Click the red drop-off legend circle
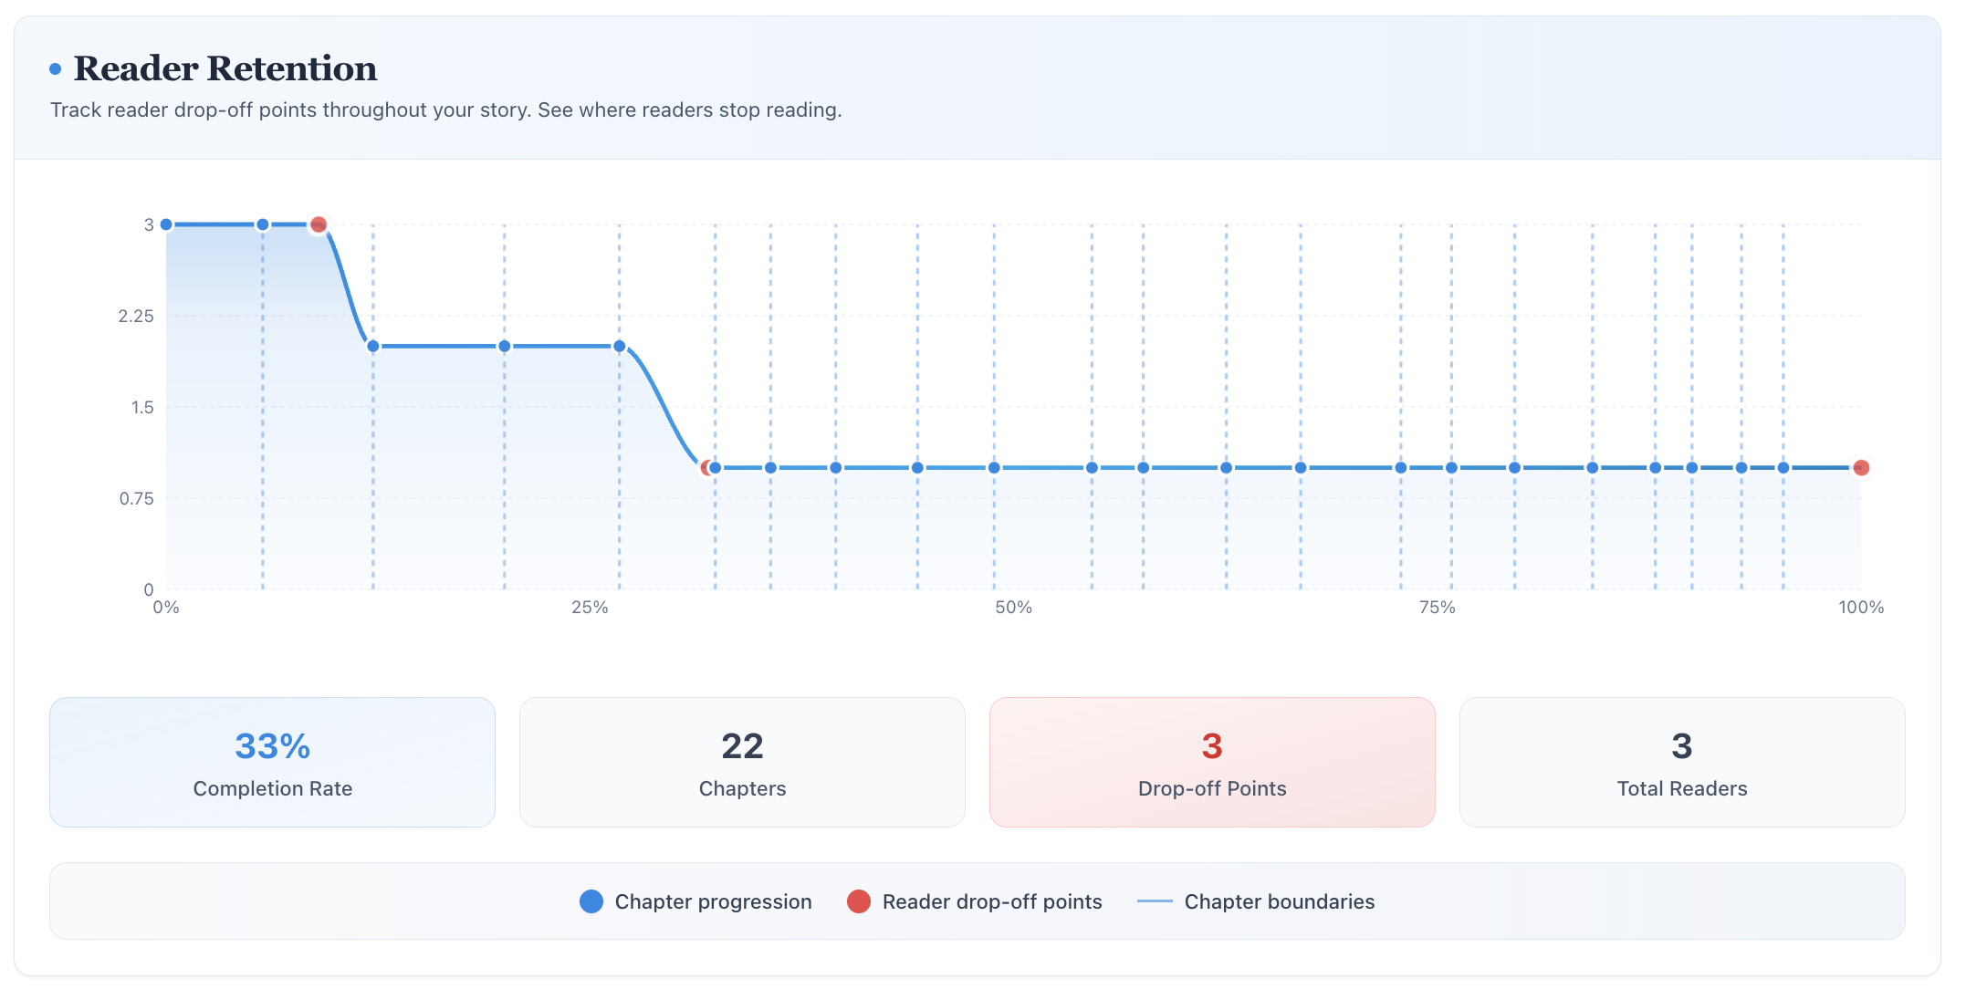1966x989 pixels. pos(858,902)
